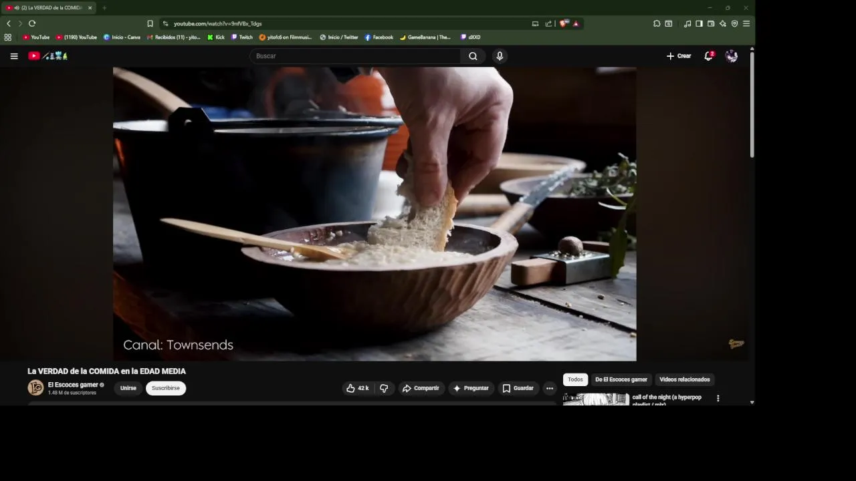Viewport: 856px width, 481px height.
Task: Open the account avatar menu
Action: (x=732, y=56)
